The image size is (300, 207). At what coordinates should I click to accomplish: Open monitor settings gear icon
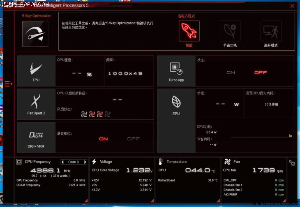tap(292, 163)
